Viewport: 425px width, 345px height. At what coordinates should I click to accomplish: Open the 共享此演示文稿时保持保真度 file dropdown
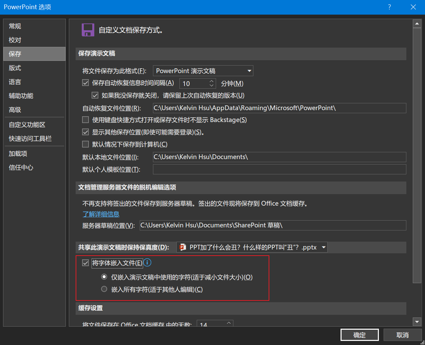click(252, 247)
